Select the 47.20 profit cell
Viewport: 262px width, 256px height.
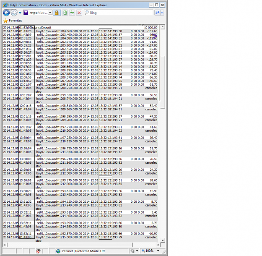(153, 116)
